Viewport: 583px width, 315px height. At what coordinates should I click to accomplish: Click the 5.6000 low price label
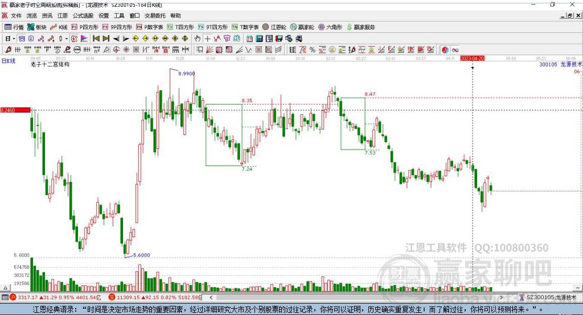tap(142, 255)
